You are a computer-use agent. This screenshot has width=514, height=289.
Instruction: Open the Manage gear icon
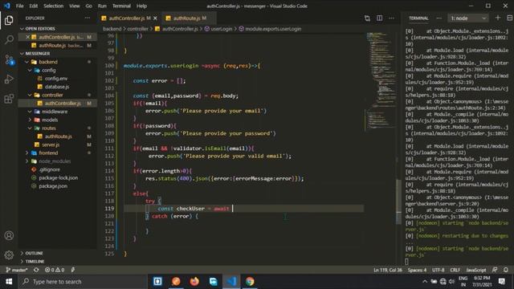click(x=9, y=254)
